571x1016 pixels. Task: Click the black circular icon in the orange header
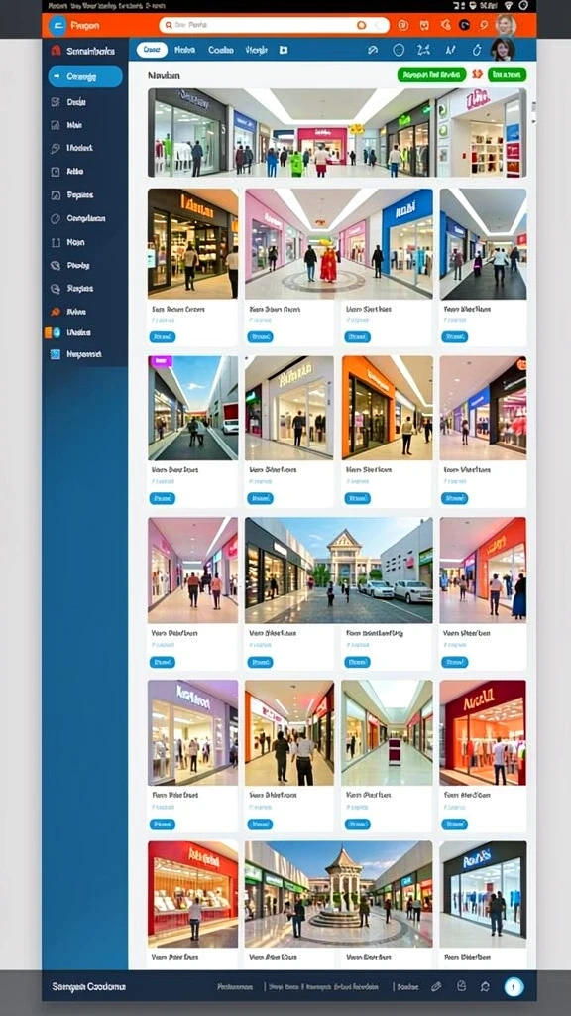464,25
